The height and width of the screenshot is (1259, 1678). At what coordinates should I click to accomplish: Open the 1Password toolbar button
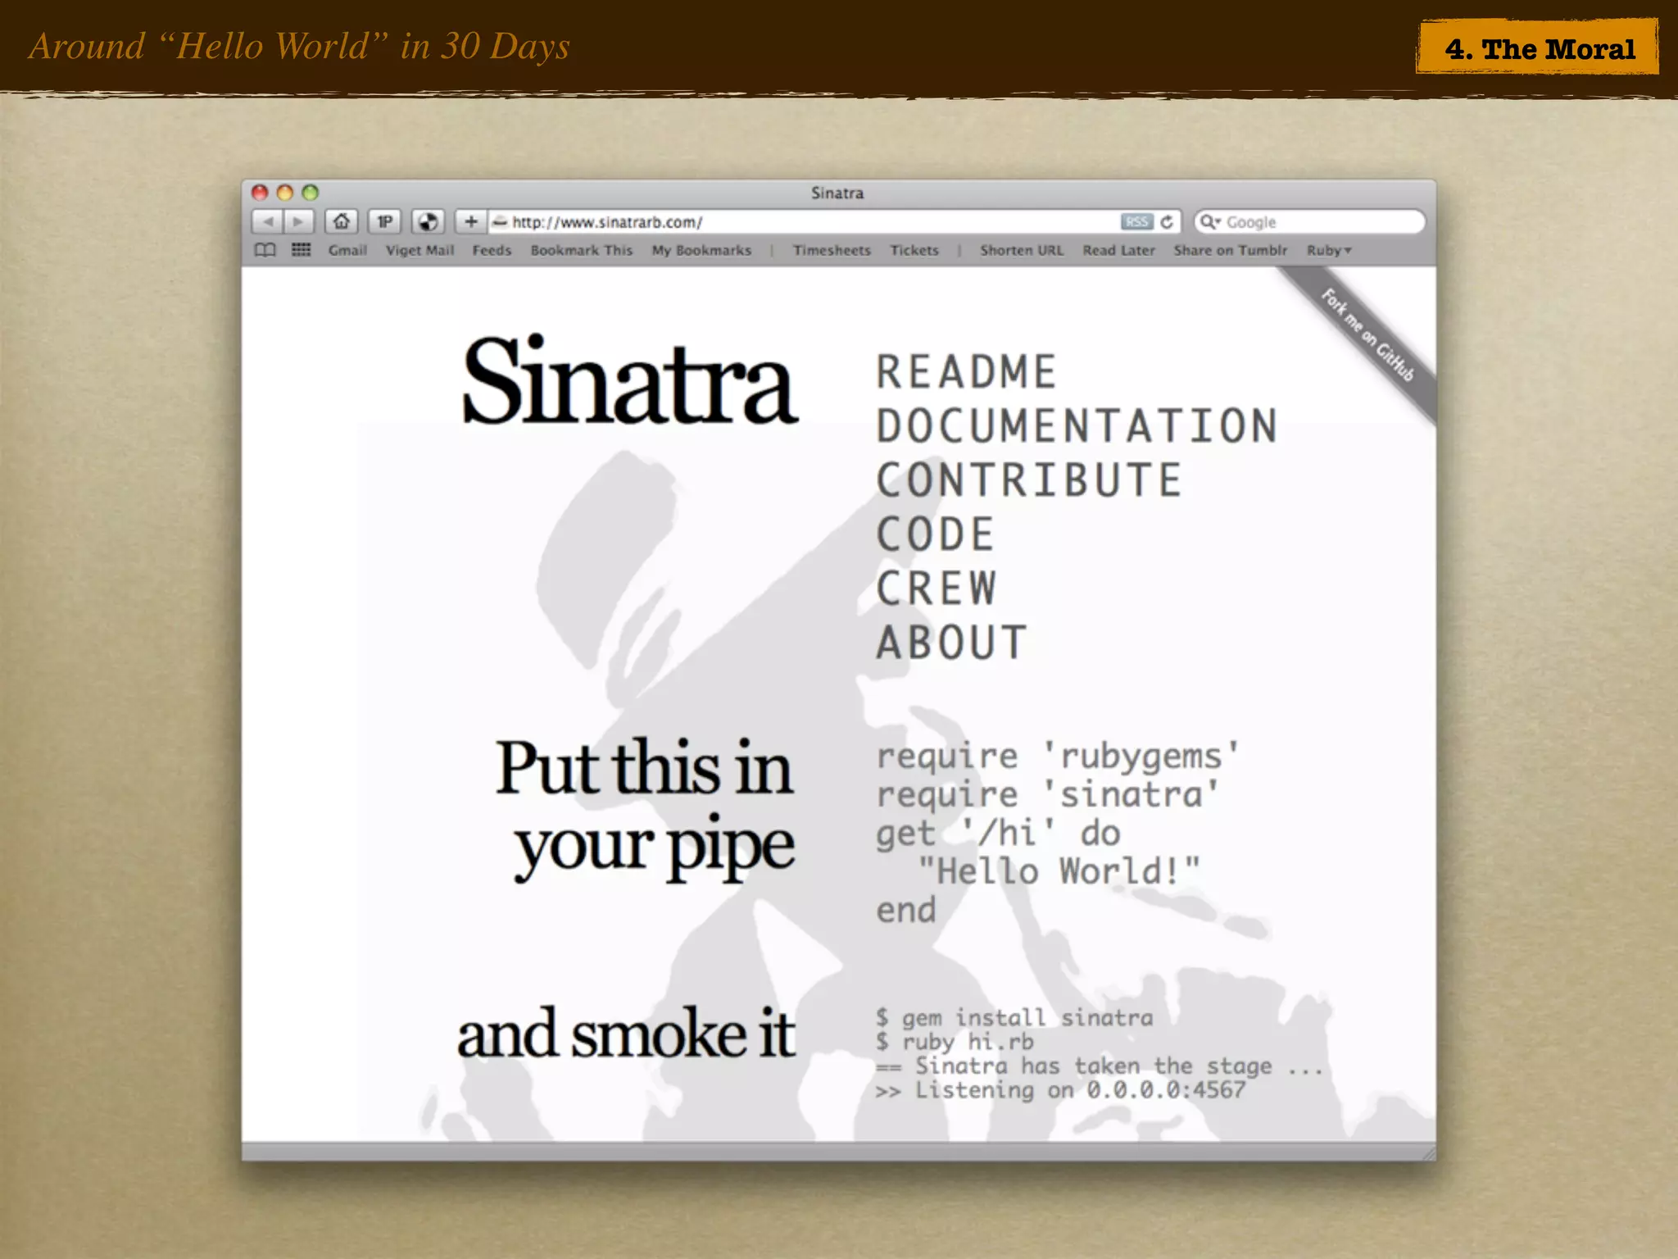384,222
